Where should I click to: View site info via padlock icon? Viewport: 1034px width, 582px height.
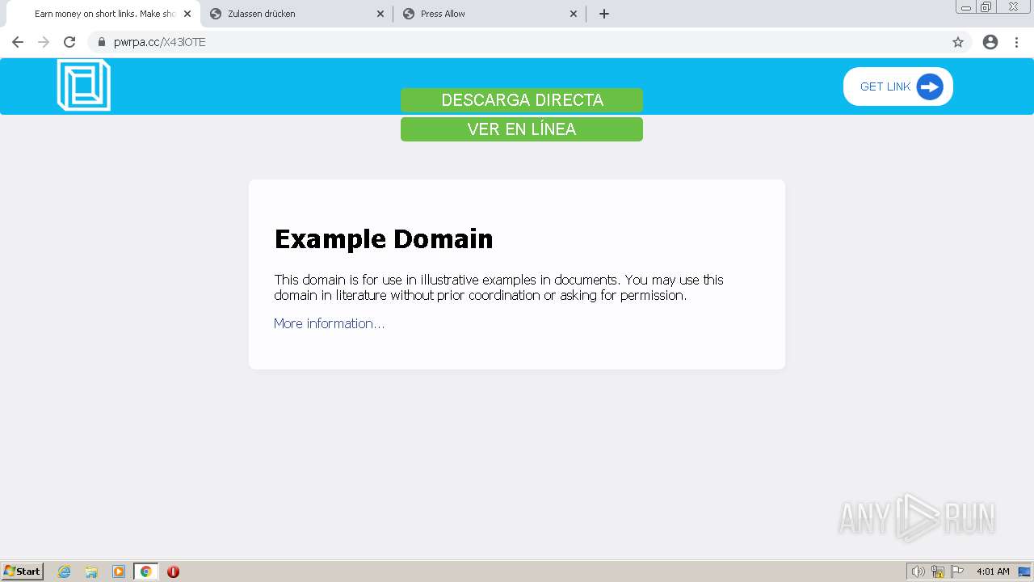[102, 42]
